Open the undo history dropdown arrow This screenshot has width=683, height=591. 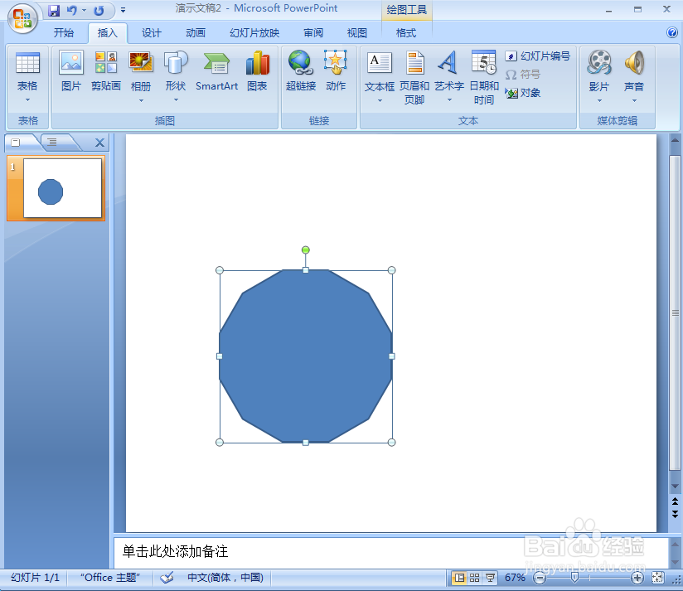(84, 11)
